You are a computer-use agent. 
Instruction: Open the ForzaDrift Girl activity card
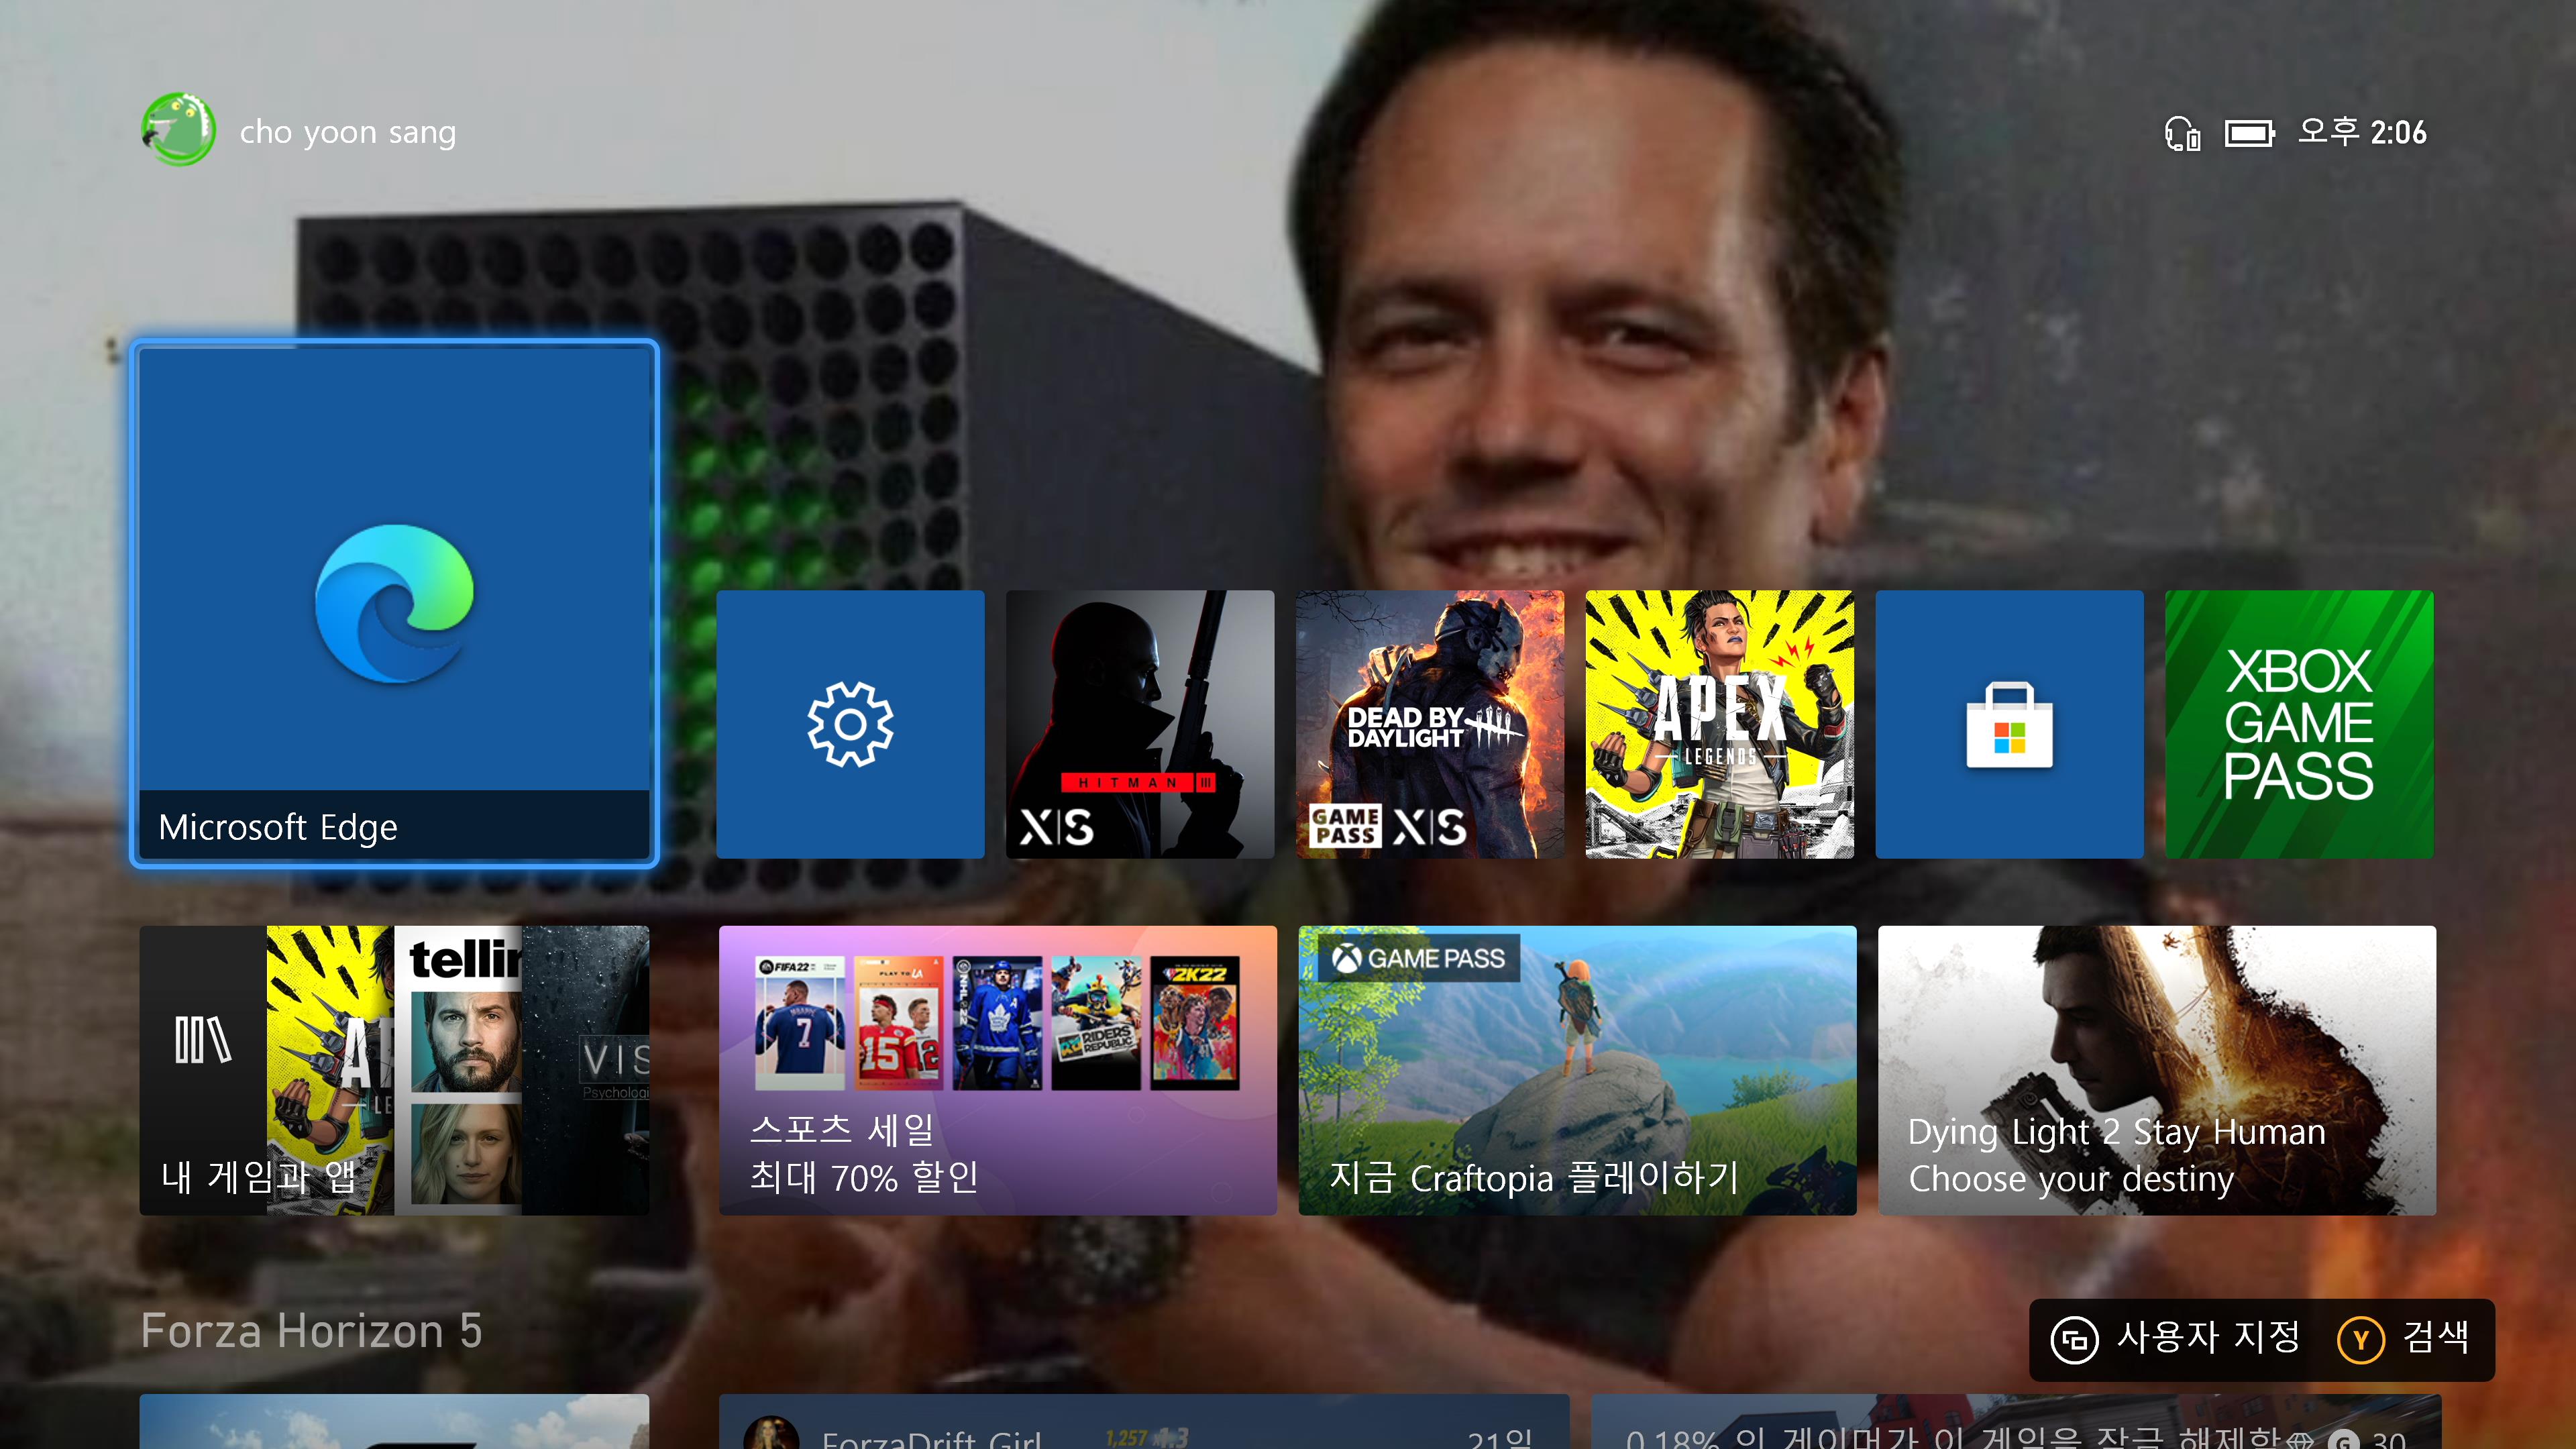1144,1422
